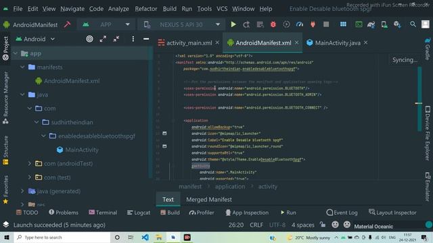Open the AVD Manager icon
433x243 pixels.
click(x=384, y=24)
